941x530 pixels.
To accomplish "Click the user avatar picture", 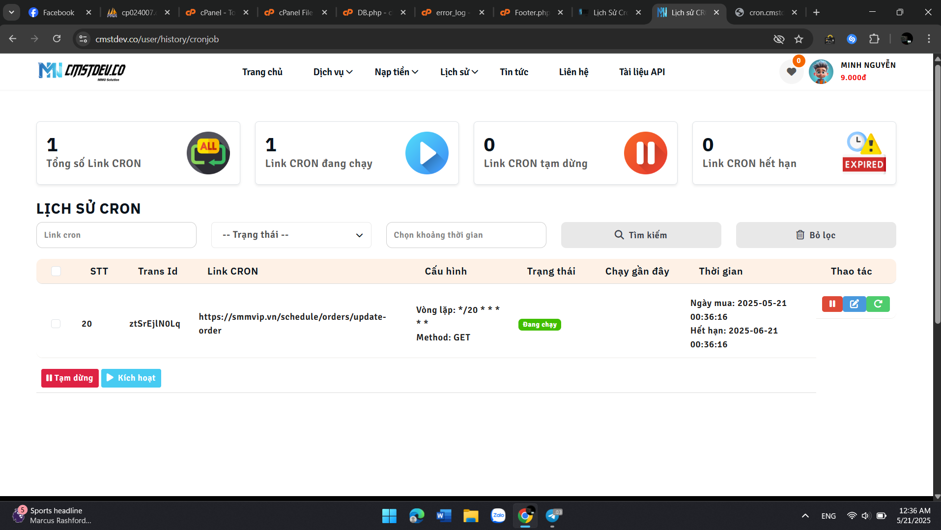I will 821,72.
